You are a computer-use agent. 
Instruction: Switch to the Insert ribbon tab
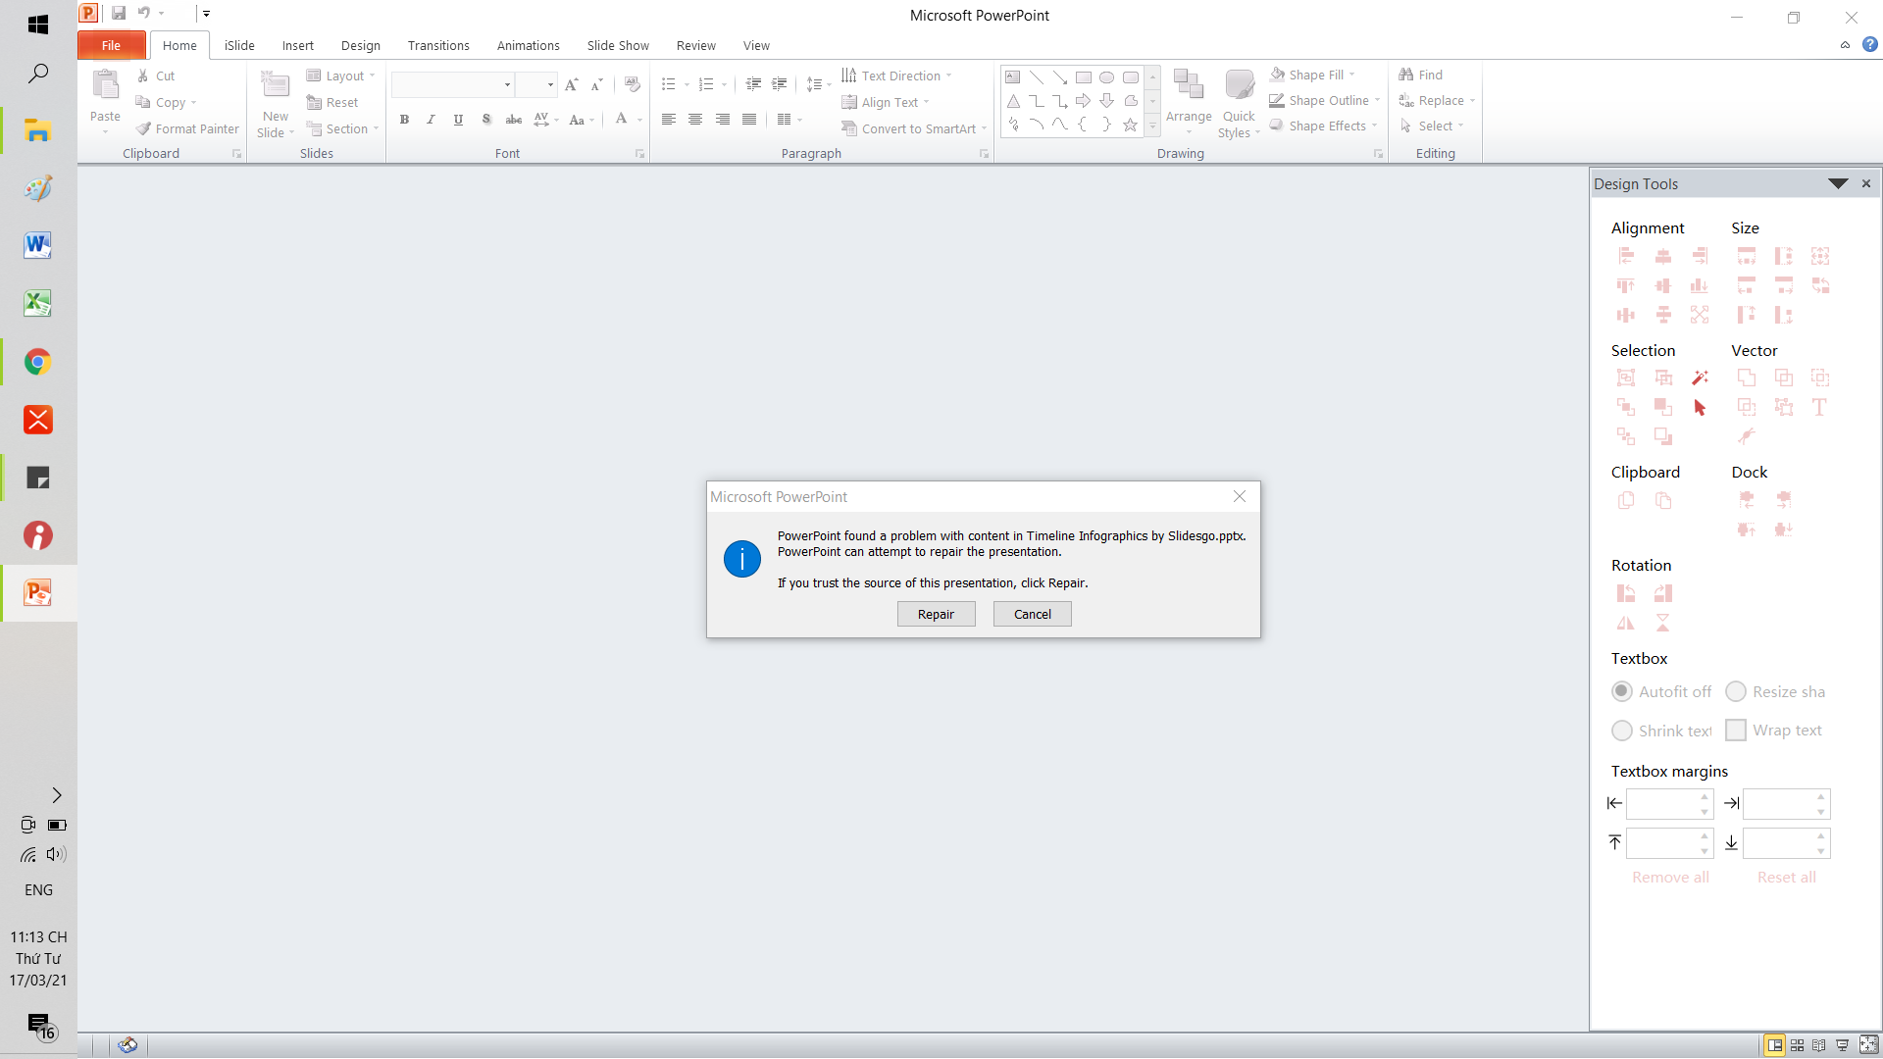(x=298, y=45)
